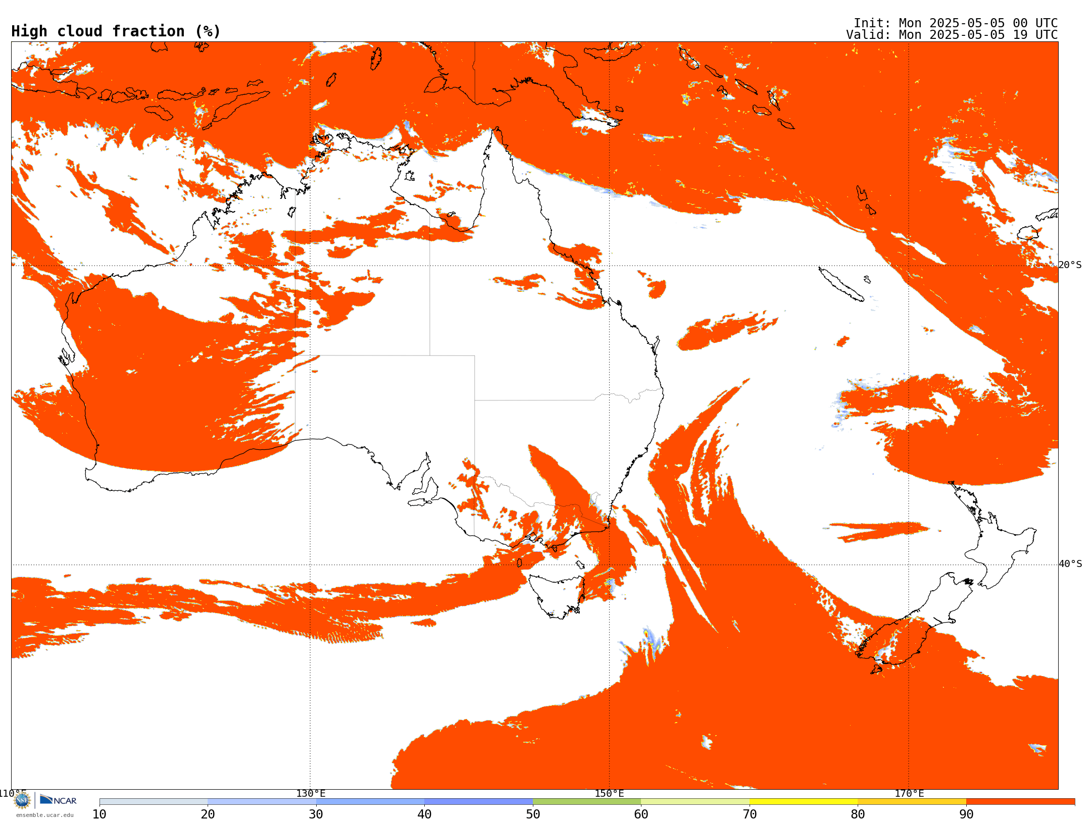
Task: Click the colorbar tick label 20
Action: tap(208, 814)
